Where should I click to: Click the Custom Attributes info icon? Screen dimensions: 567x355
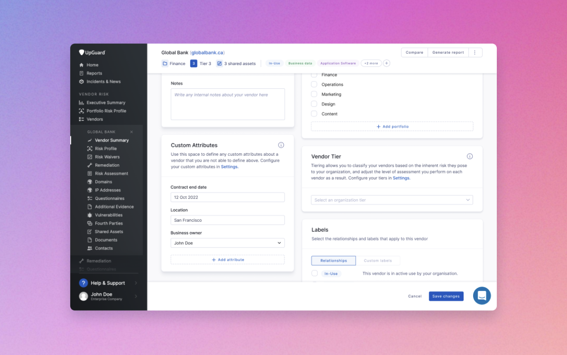coord(281,145)
